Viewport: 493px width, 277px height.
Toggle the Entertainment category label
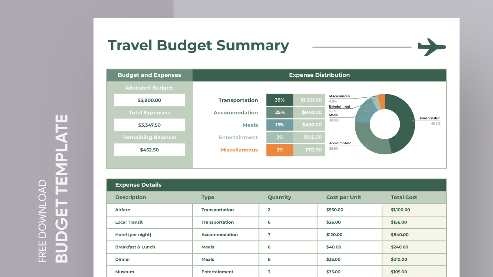[238, 137]
